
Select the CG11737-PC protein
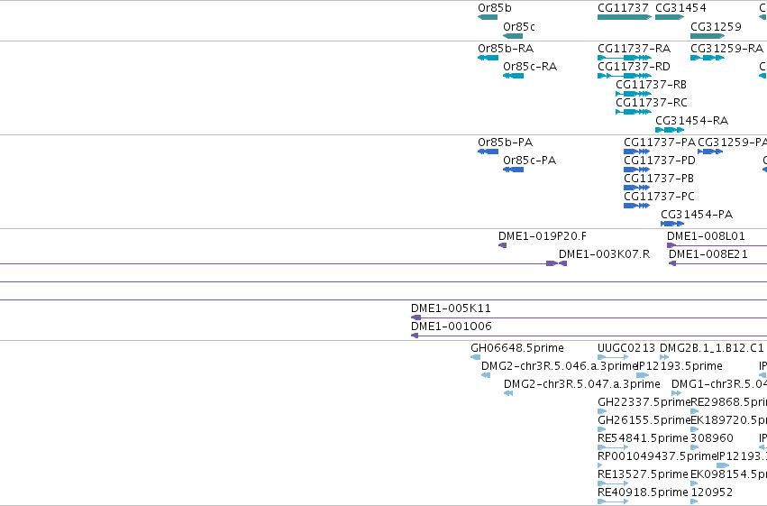pos(636,206)
